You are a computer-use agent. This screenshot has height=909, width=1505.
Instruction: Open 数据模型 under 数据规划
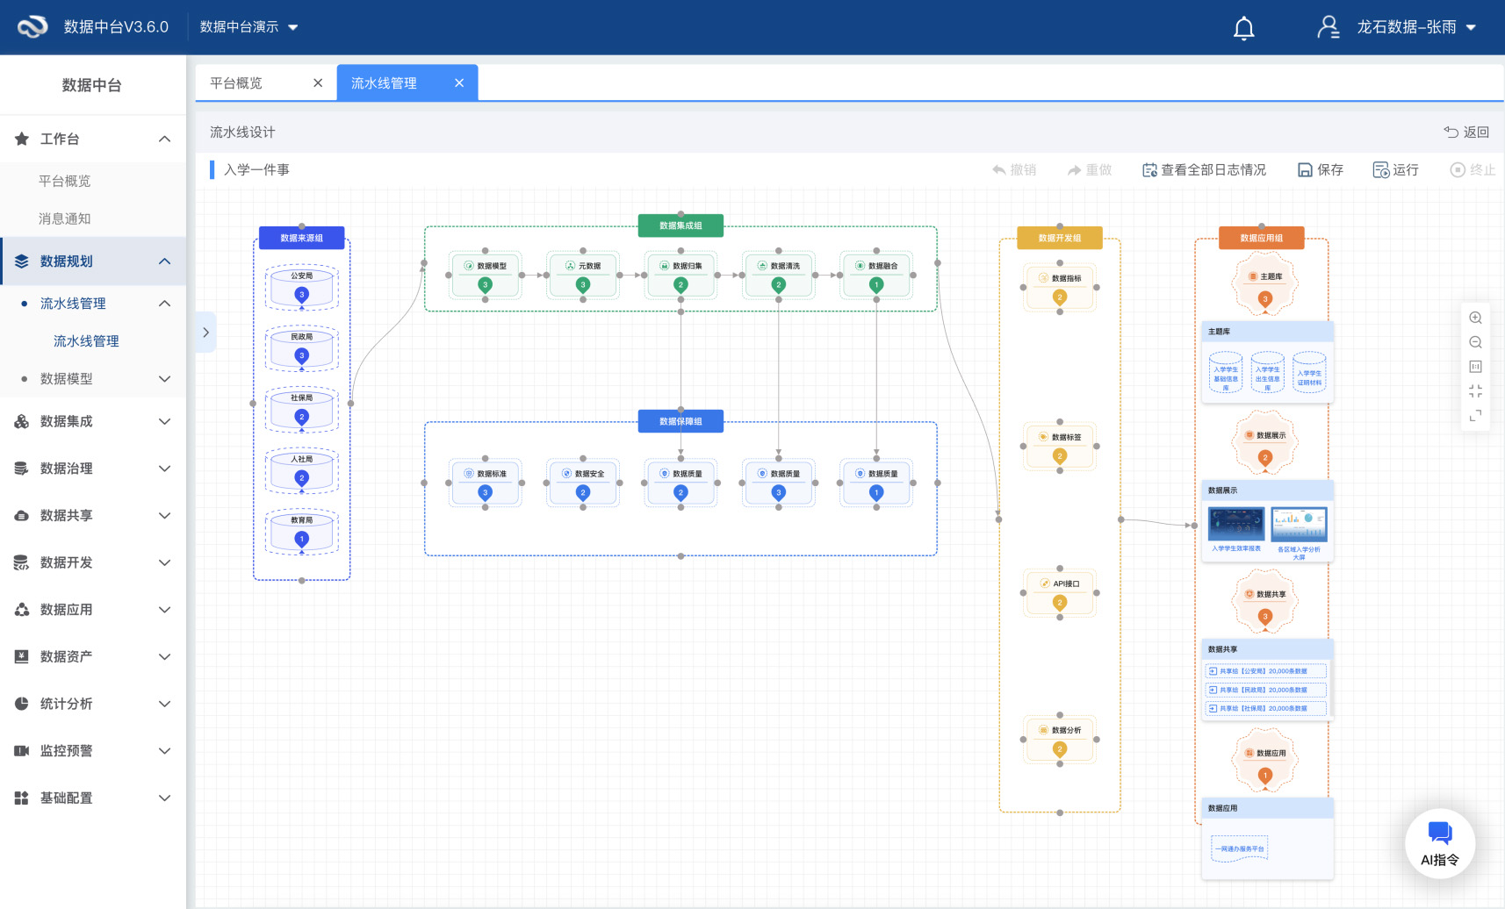[67, 379]
